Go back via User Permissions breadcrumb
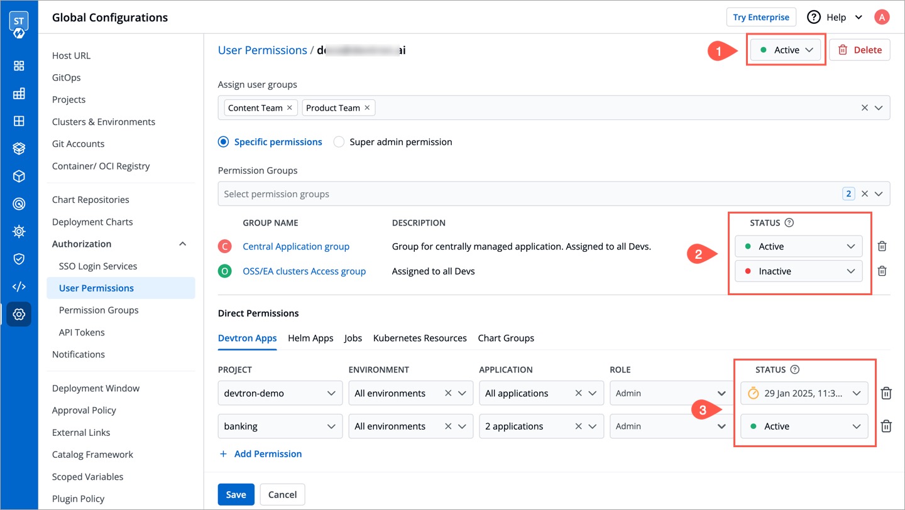The width and height of the screenshot is (905, 510). click(262, 50)
